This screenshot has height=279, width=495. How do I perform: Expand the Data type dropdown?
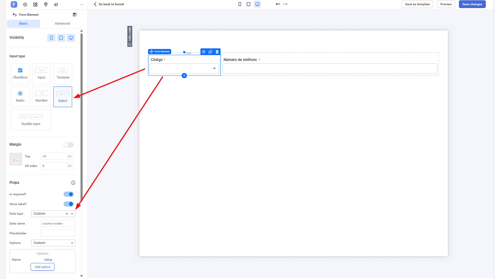[x=72, y=214]
